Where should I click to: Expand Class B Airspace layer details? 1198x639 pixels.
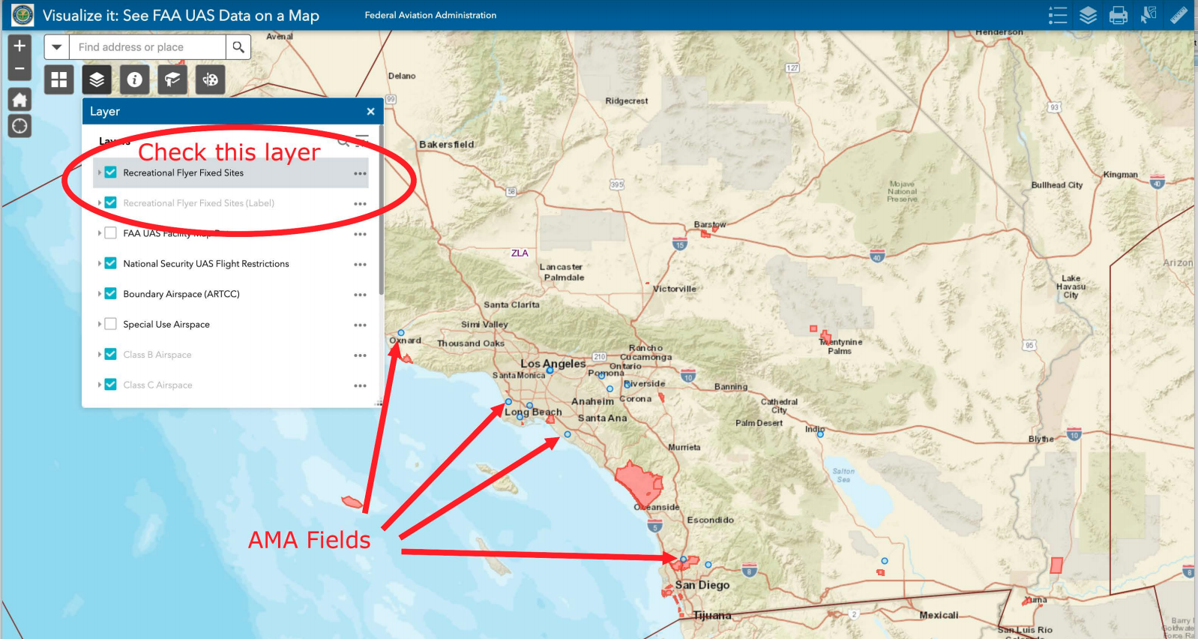pos(99,354)
